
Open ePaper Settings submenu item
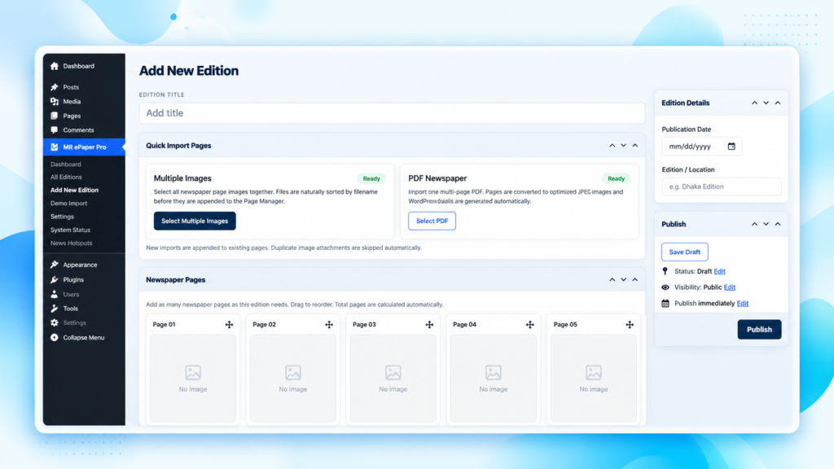(x=62, y=217)
